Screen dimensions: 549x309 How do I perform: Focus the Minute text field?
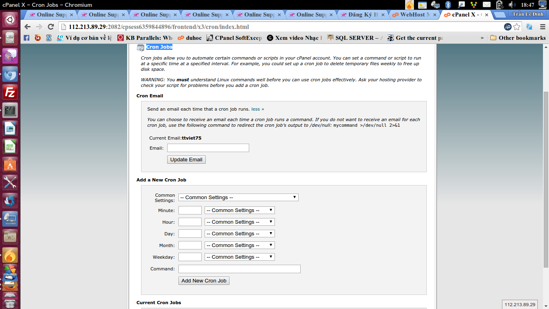click(x=190, y=210)
